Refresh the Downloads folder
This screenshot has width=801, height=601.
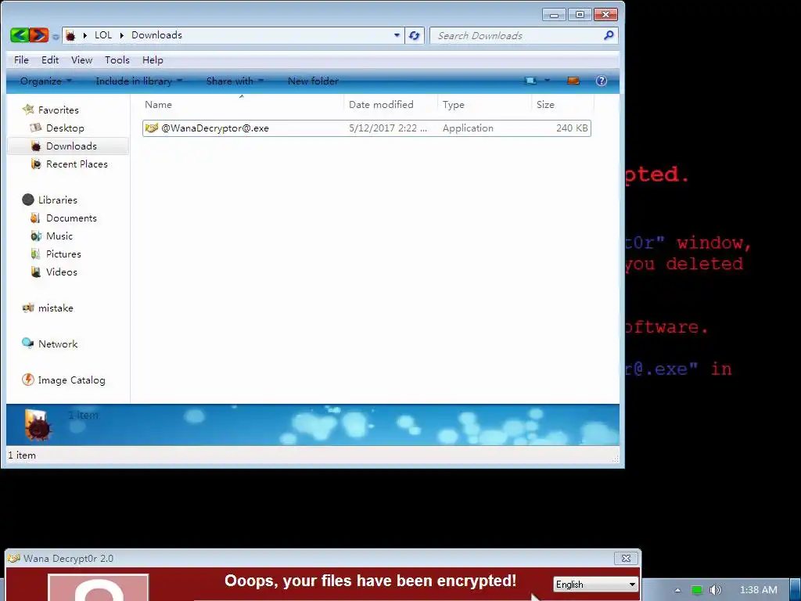click(415, 35)
